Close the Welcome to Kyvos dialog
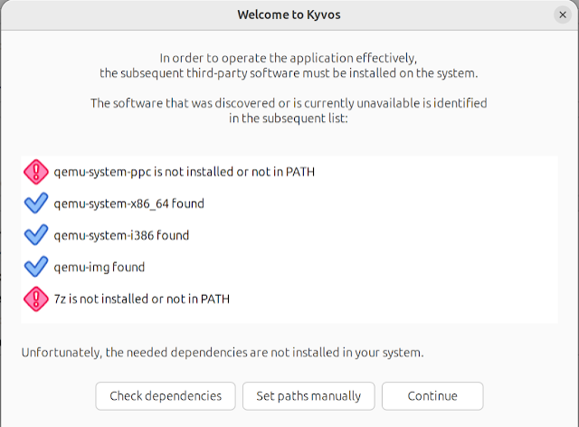This screenshot has width=579, height=427. click(x=563, y=14)
